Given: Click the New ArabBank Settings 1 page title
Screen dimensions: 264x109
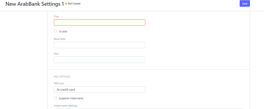Looking at the screenshot, I should point(35,4).
